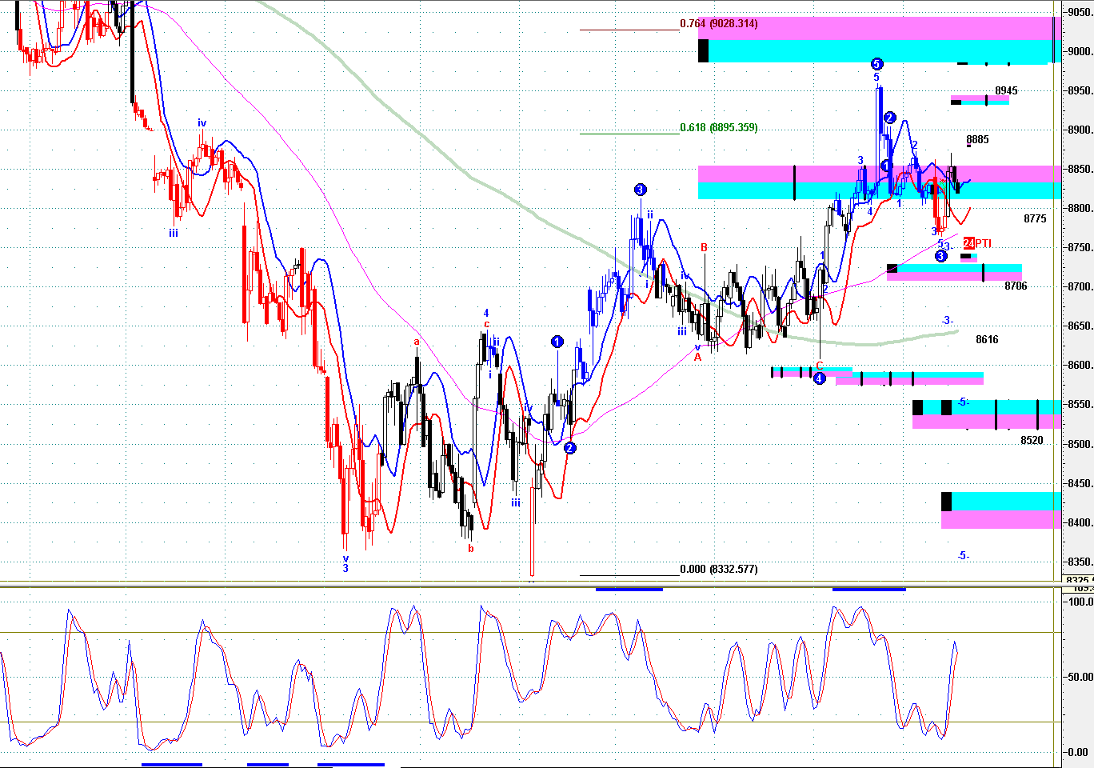Select the red C wave label above circled 4
The width and height of the screenshot is (1094, 768).
pyautogui.click(x=819, y=366)
